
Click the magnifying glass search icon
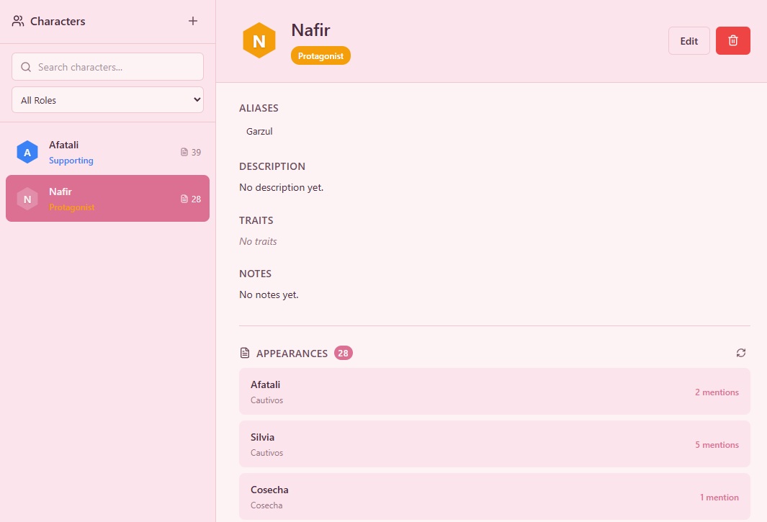(26, 66)
